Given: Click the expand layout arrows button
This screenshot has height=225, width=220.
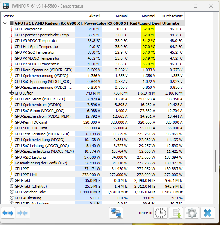Looking at the screenshot, I should point(8,213).
